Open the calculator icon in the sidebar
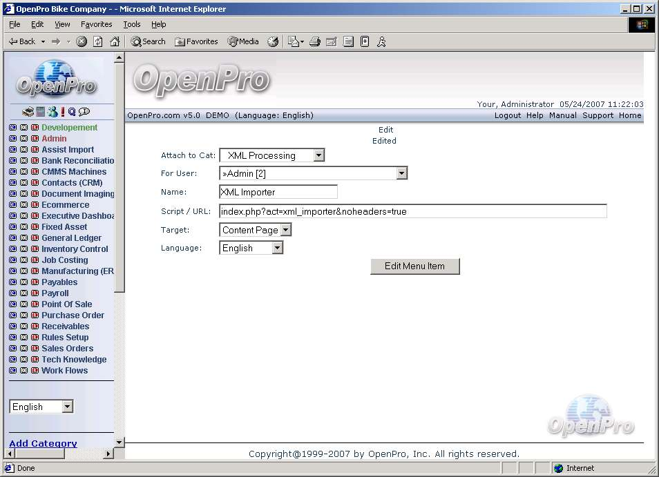The image size is (659, 477). [x=41, y=112]
